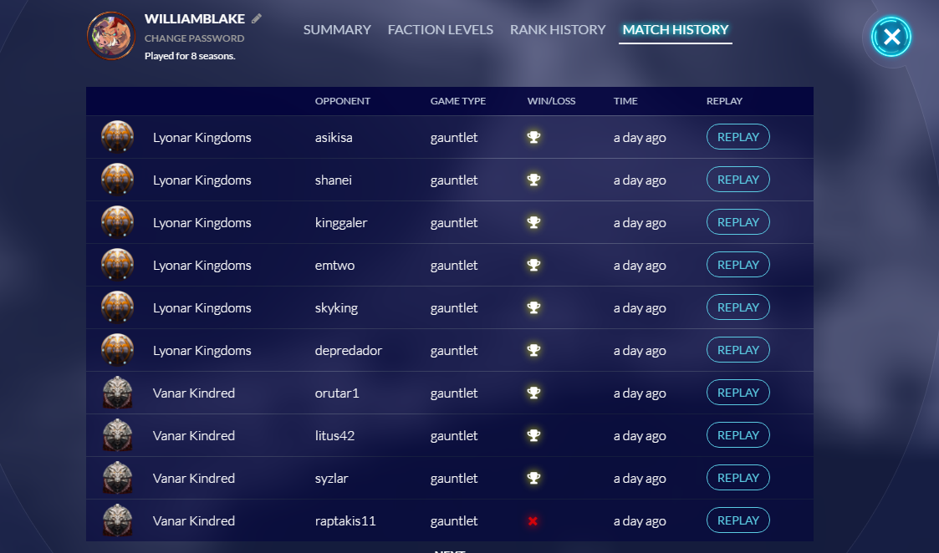939x553 pixels.
Task: Click the Win/Loss column header
Action: coord(551,101)
